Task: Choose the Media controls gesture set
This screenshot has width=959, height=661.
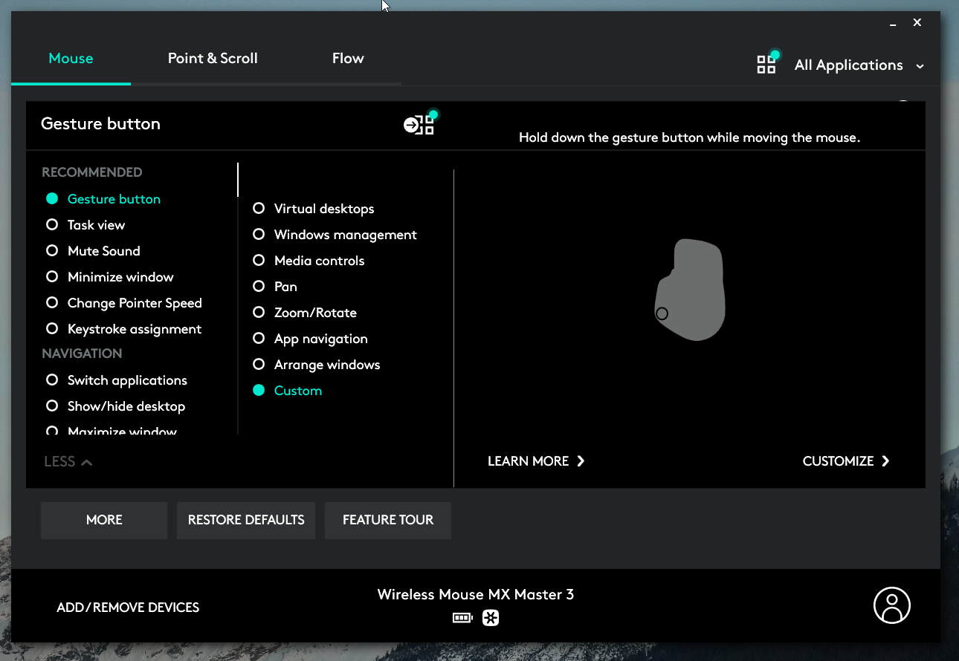Action: [259, 261]
